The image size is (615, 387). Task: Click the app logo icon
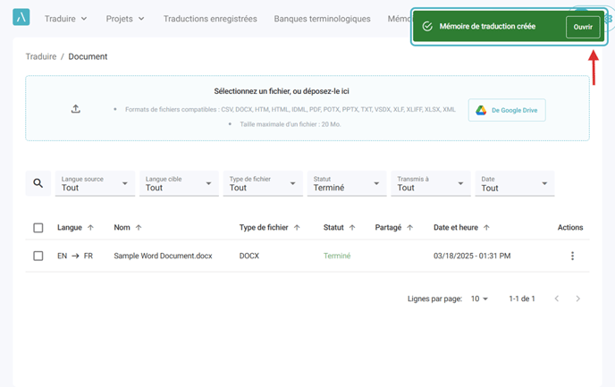point(21,17)
